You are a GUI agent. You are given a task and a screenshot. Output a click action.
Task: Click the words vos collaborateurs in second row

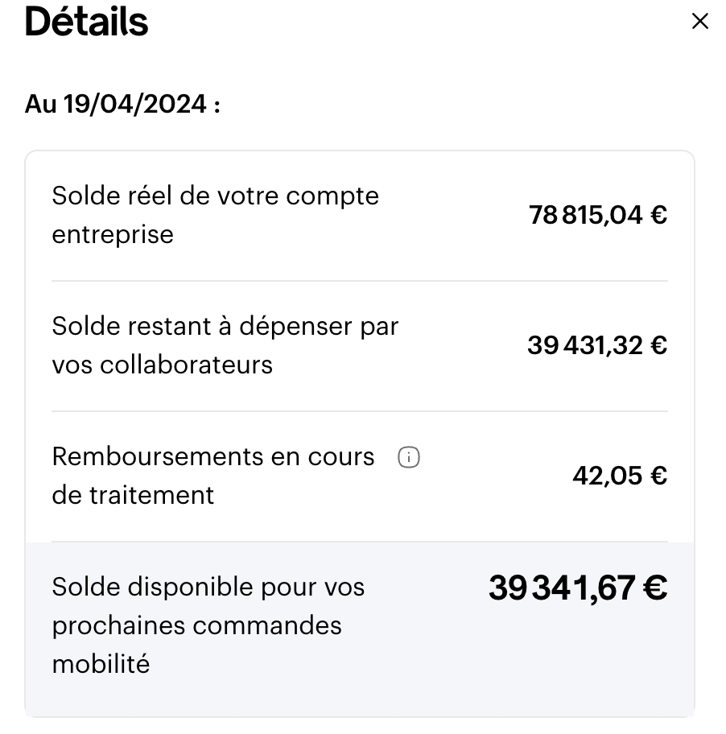coord(162,365)
